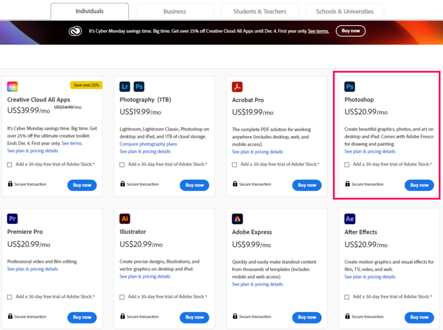See plan & pricing details for All Apps
Image resolution: width=443 pixels, height=330 pixels.
33,151
